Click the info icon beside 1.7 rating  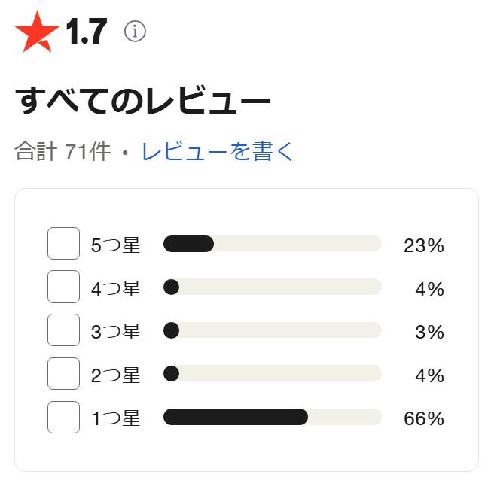pos(135,31)
